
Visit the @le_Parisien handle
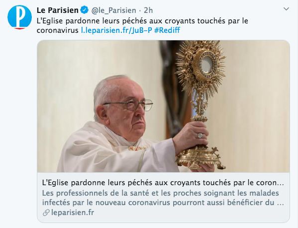[x=113, y=10]
